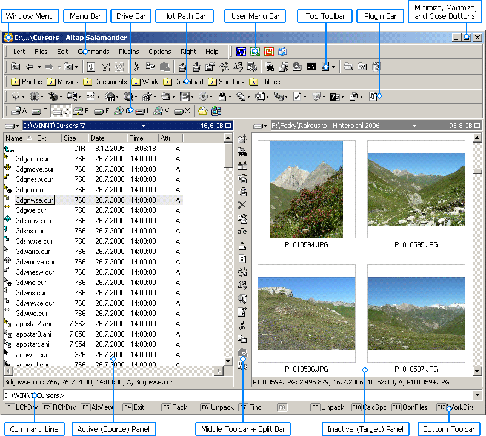
Task: Click the Refresh icon in Top Toolbar
Action: click(x=91, y=67)
